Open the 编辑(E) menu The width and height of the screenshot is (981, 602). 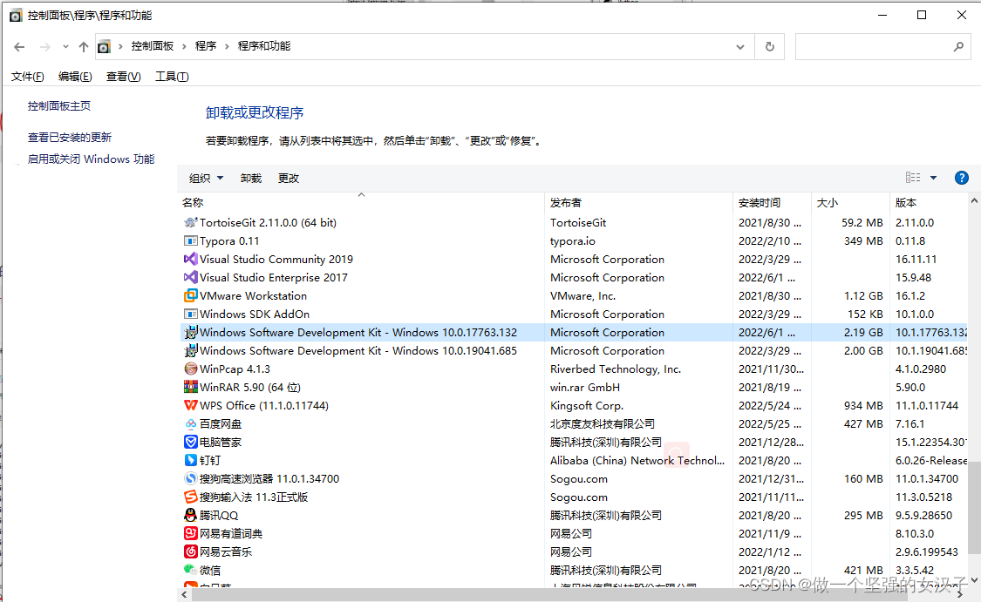(x=75, y=77)
